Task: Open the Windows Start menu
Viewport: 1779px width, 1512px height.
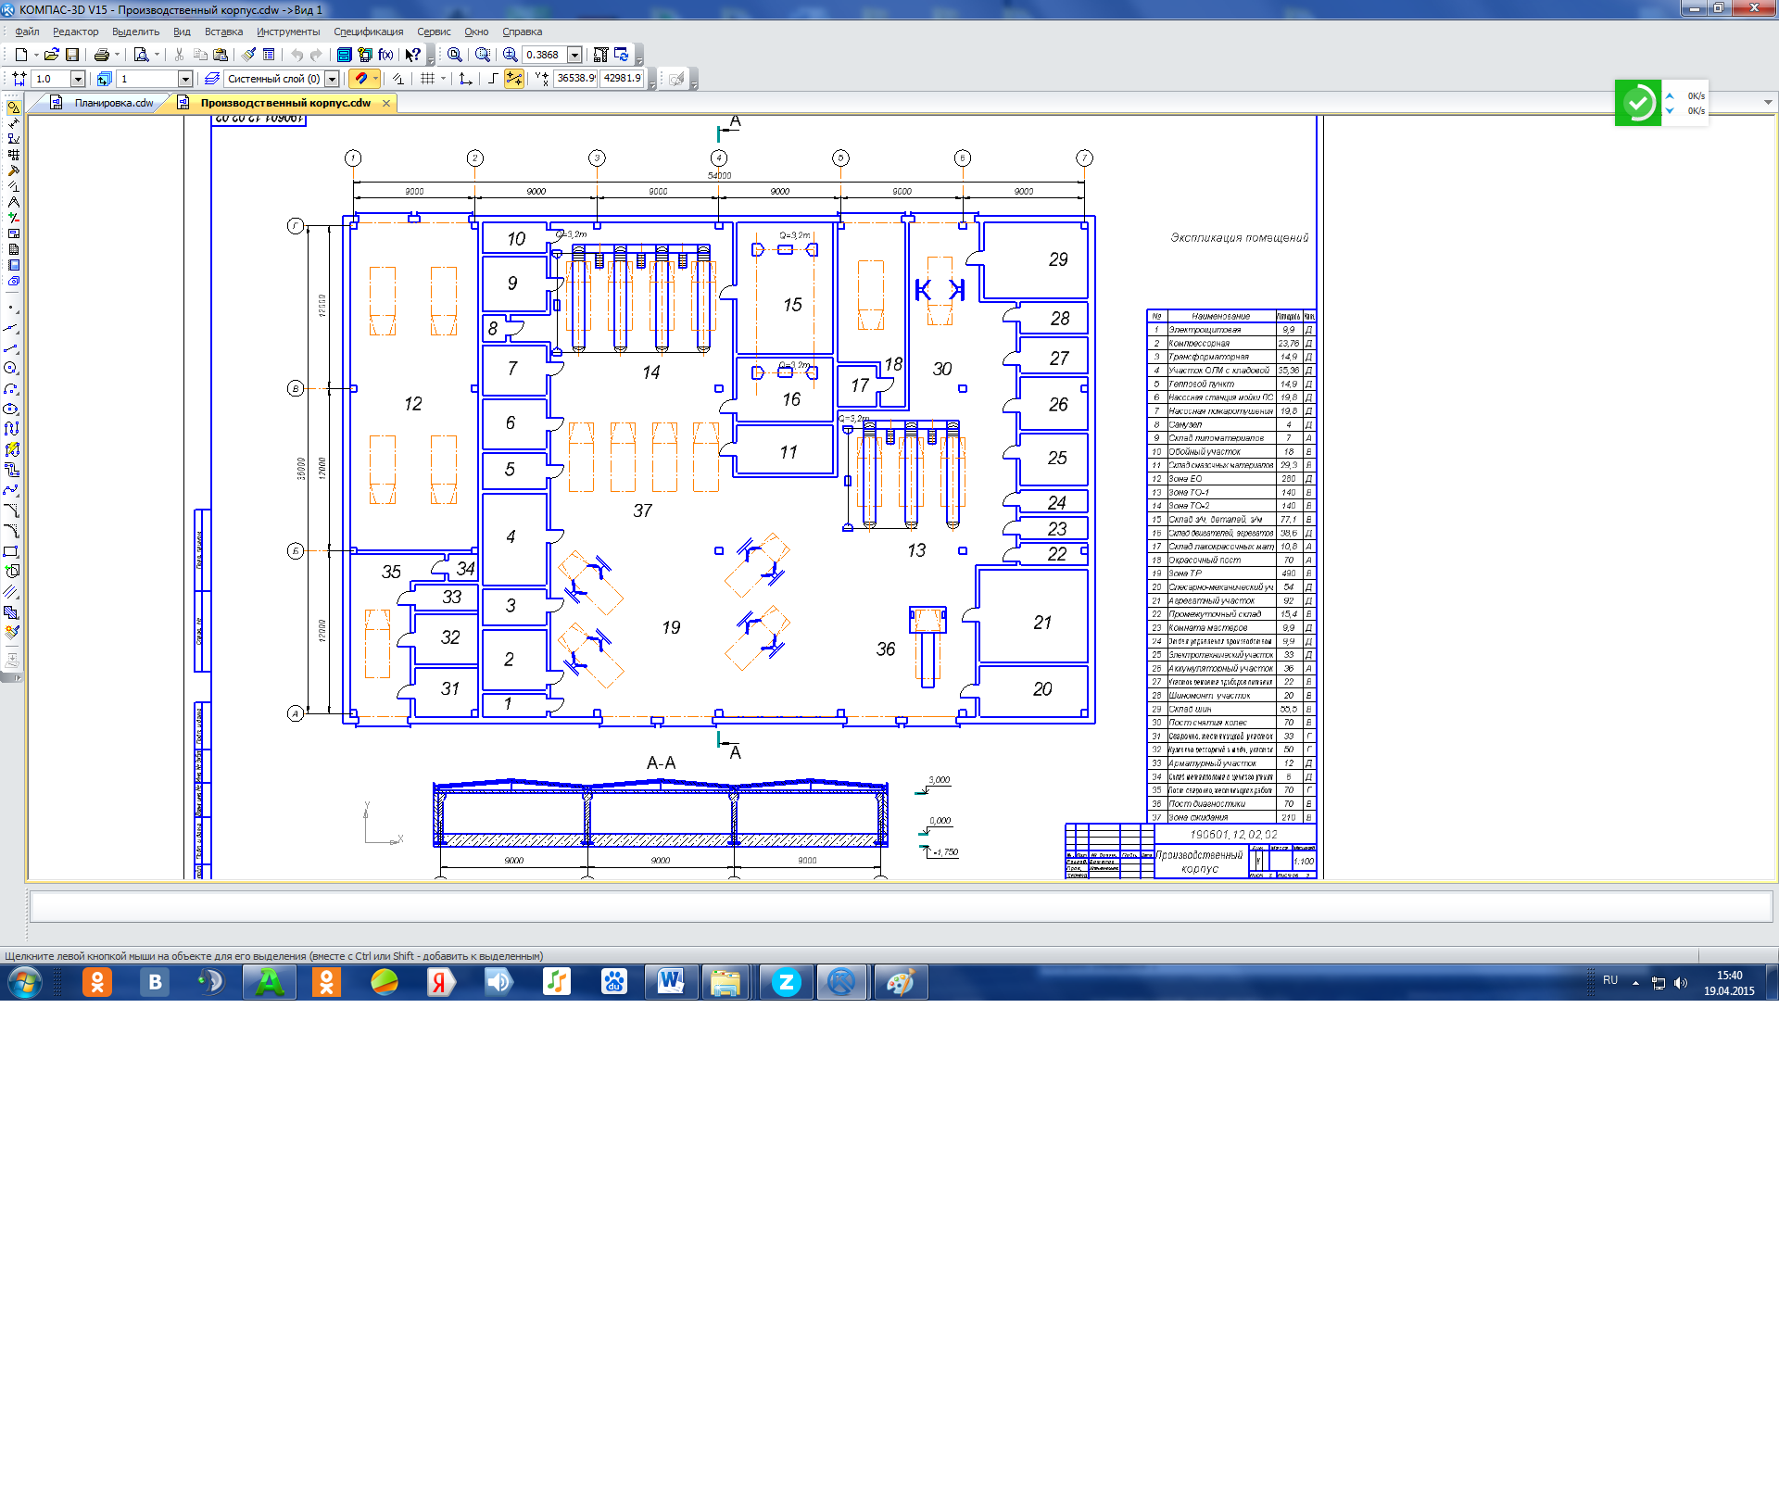Action: pyautogui.click(x=24, y=982)
